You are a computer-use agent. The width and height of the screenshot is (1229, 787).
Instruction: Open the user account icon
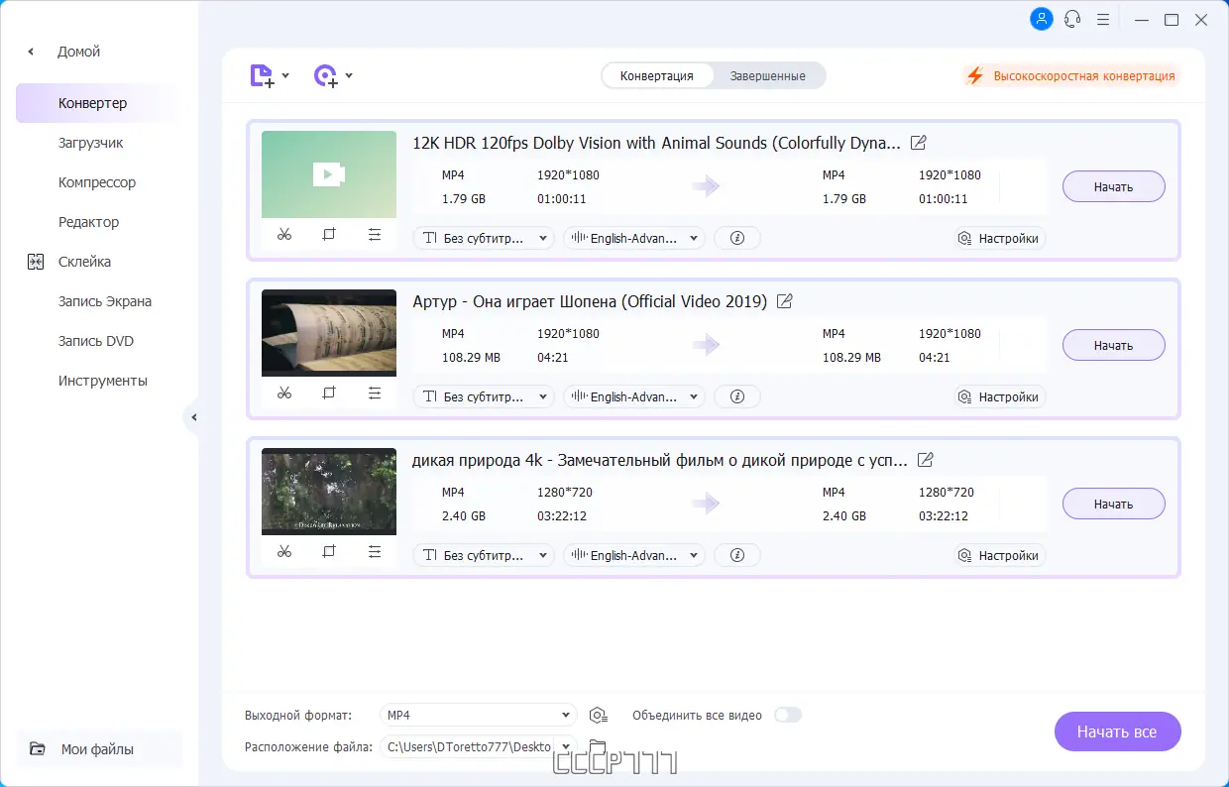click(x=1042, y=19)
